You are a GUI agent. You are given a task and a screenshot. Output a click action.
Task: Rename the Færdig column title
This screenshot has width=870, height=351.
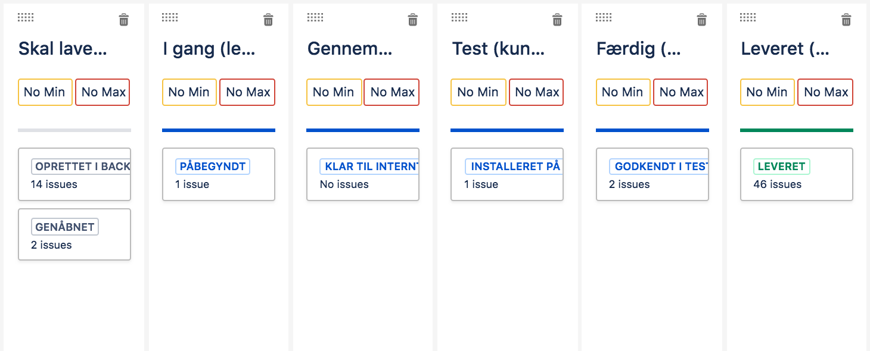[x=639, y=49]
